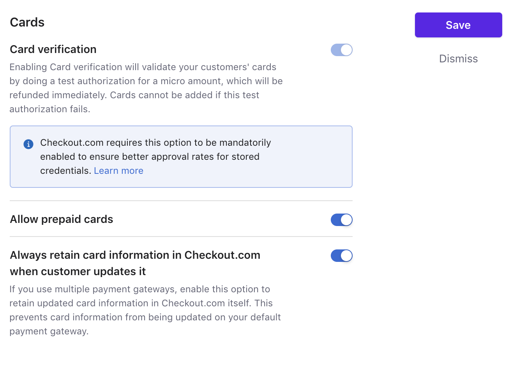Click the Checkout.com mandatory requirement notice text
This screenshot has height=371, width=519.
coord(155,157)
